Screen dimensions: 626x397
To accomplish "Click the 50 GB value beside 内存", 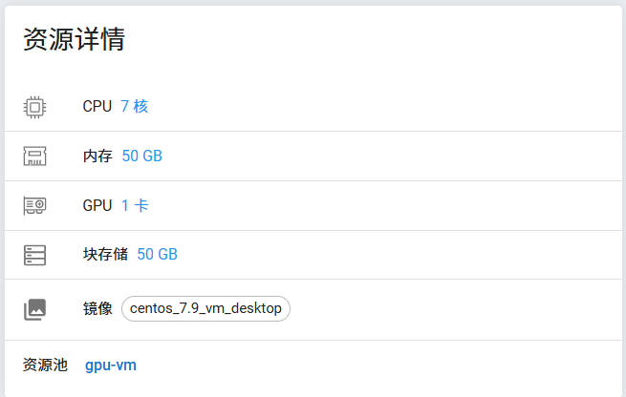I will tap(142, 157).
